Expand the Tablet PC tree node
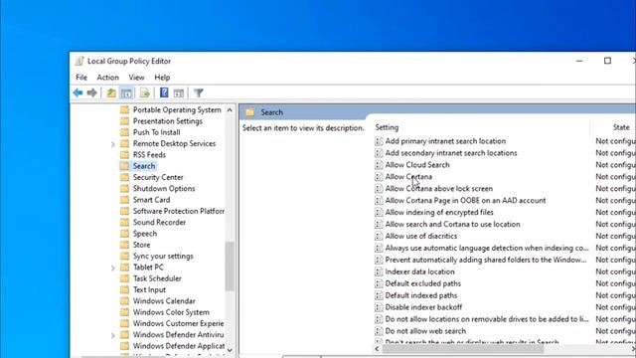Screen dimensions: 636x358 point(112,268)
